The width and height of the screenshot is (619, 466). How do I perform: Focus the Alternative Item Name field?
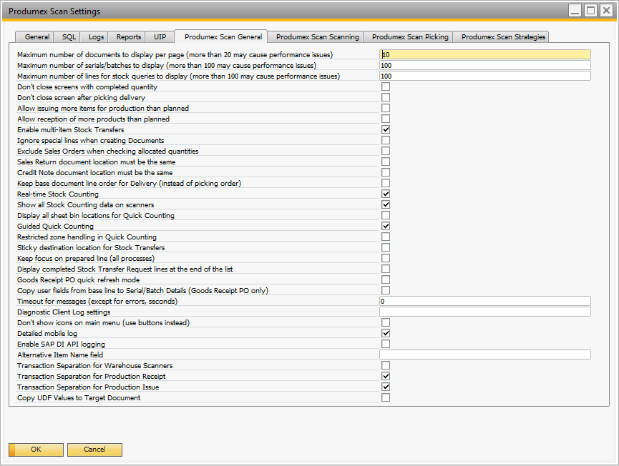point(485,355)
